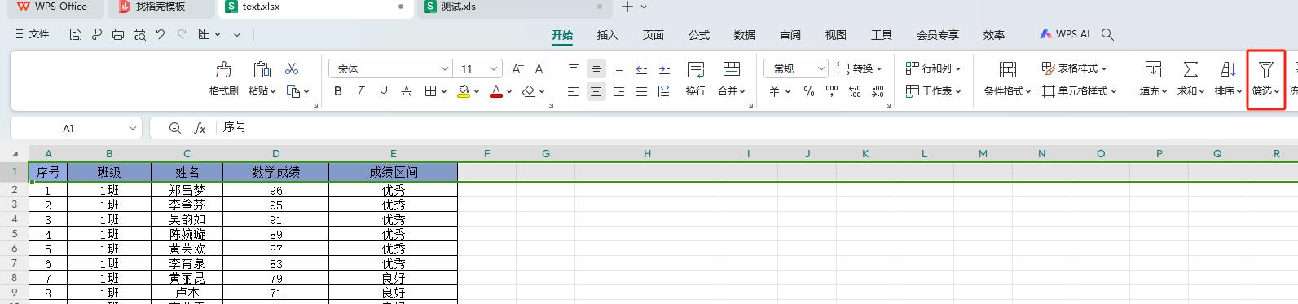Align text to top

click(x=574, y=68)
